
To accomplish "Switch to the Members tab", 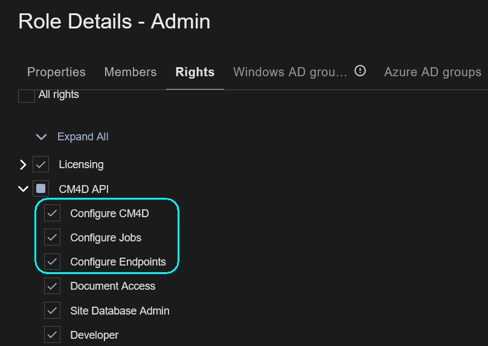I will tap(130, 72).
